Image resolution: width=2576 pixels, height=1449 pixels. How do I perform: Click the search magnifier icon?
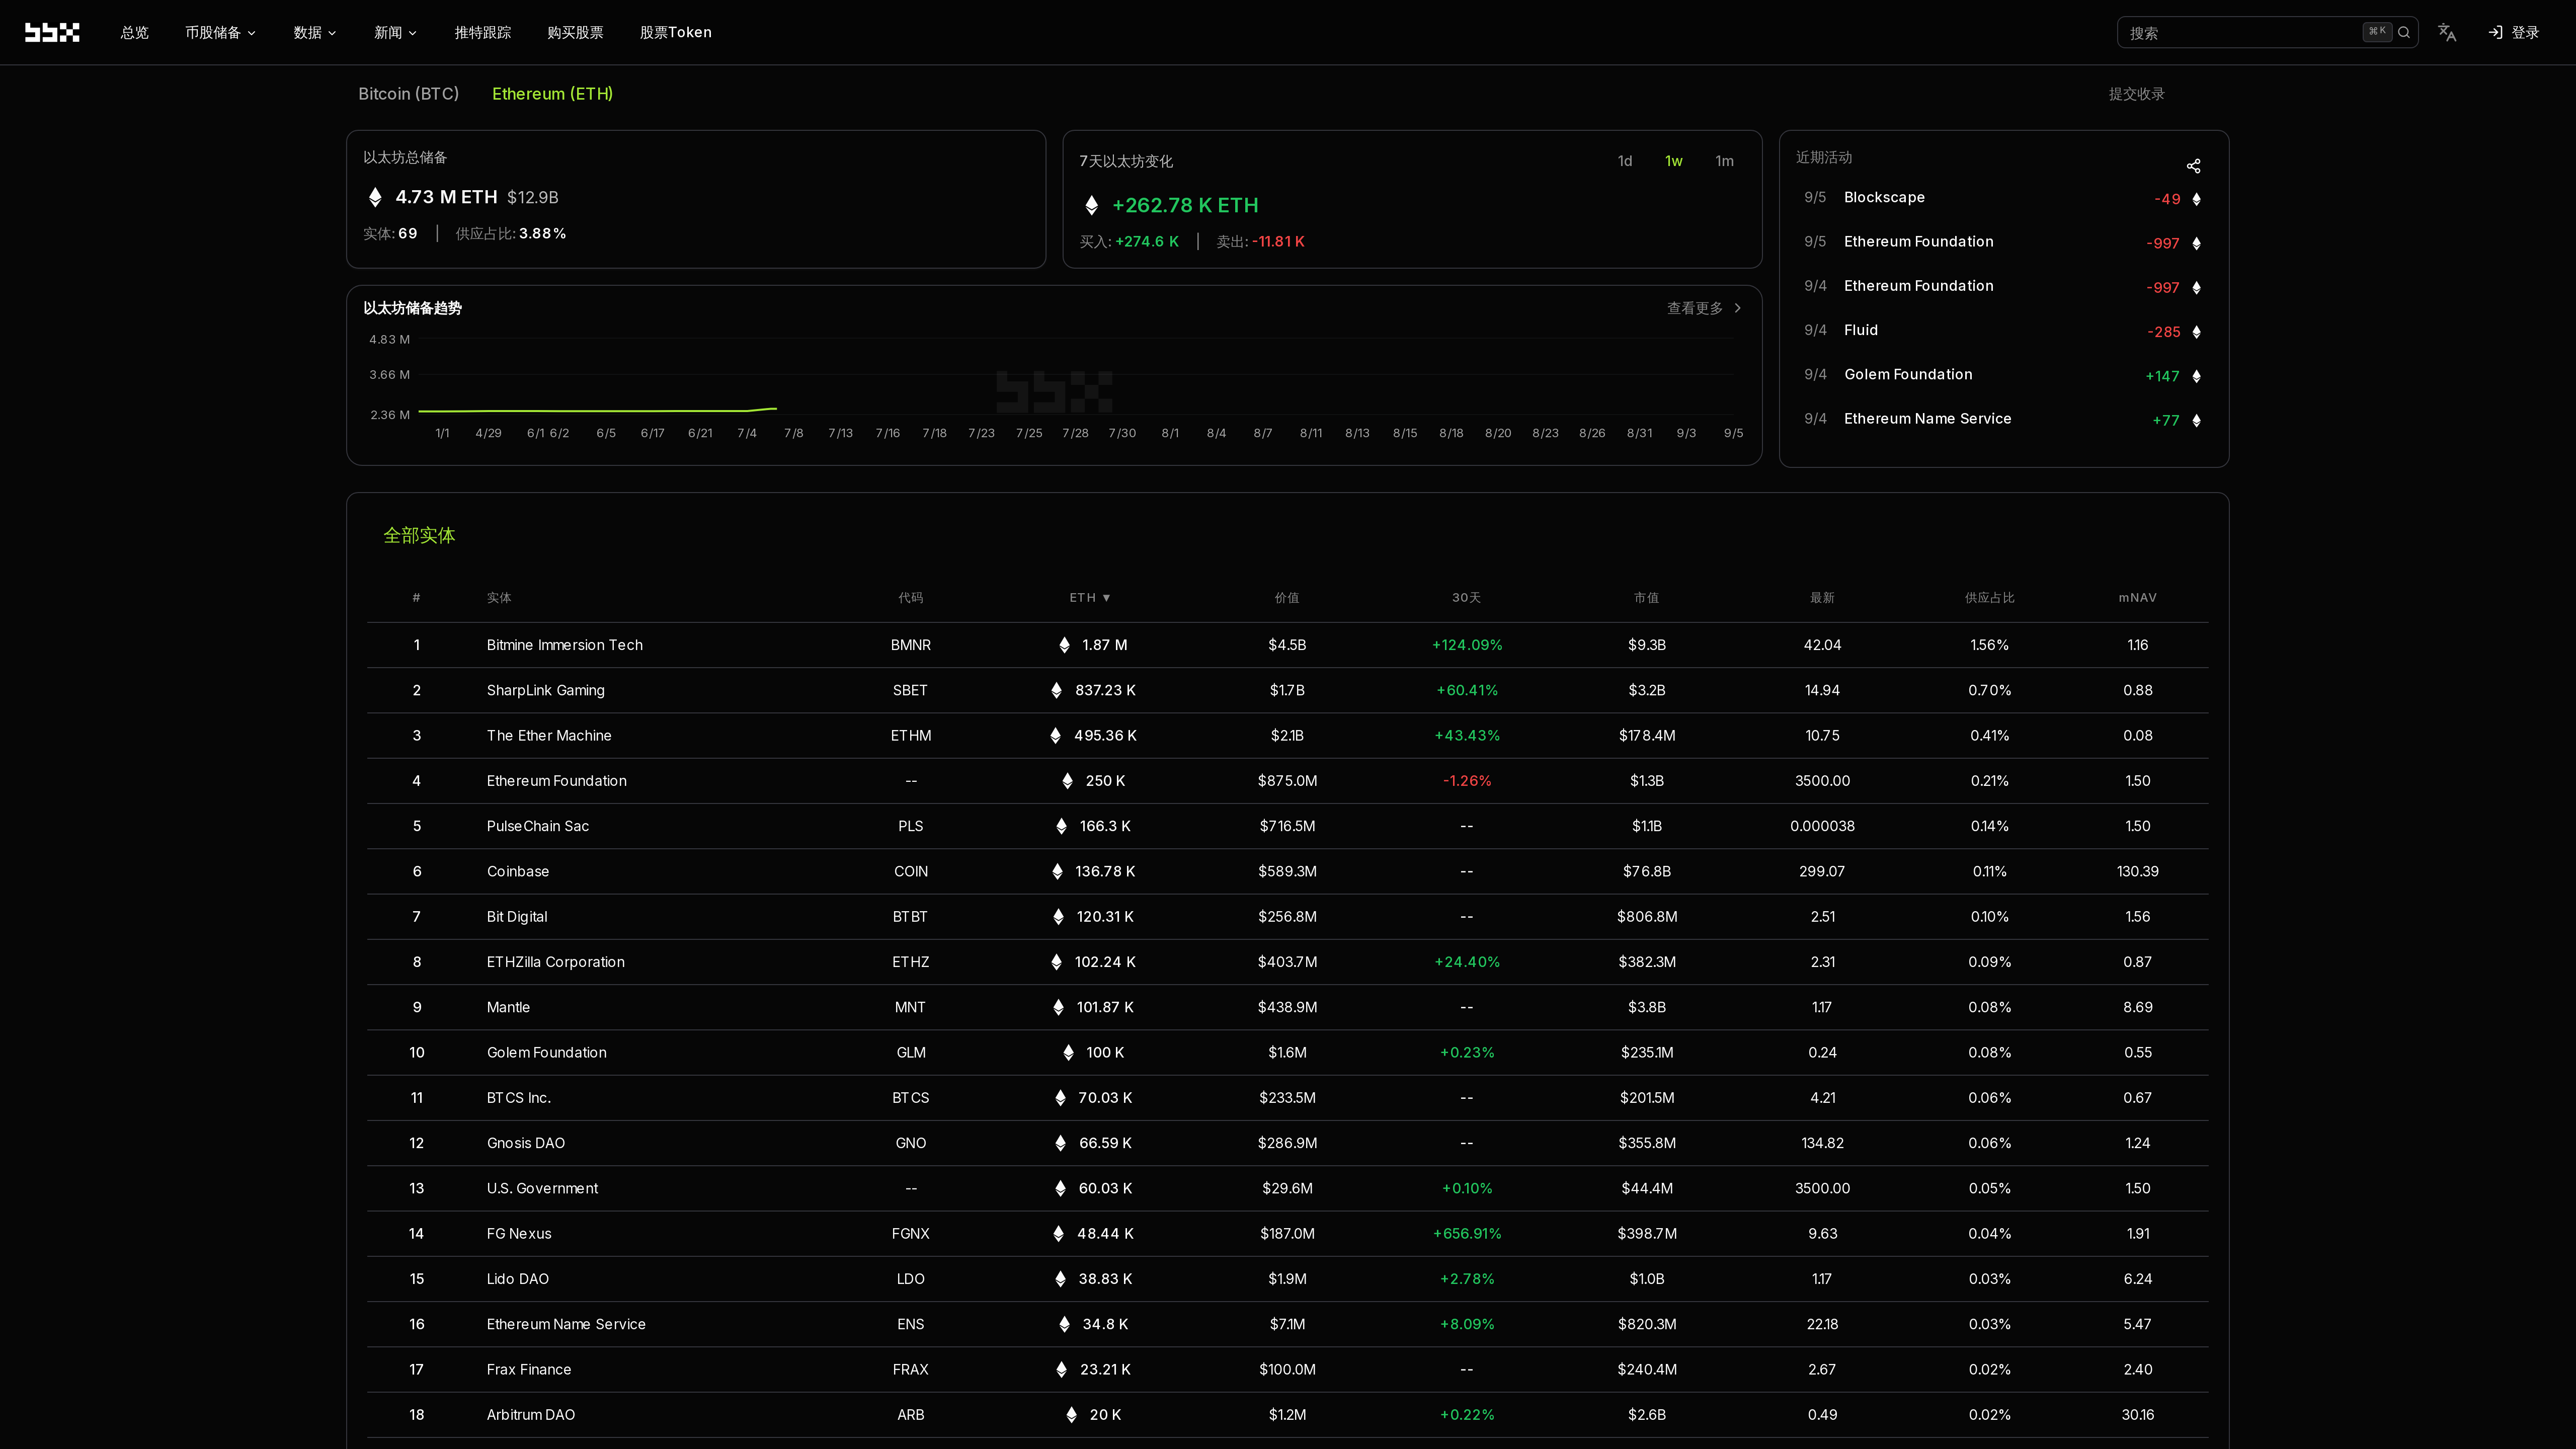[2404, 32]
